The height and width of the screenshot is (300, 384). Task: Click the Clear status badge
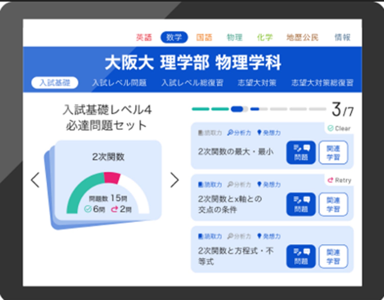pyautogui.click(x=339, y=128)
